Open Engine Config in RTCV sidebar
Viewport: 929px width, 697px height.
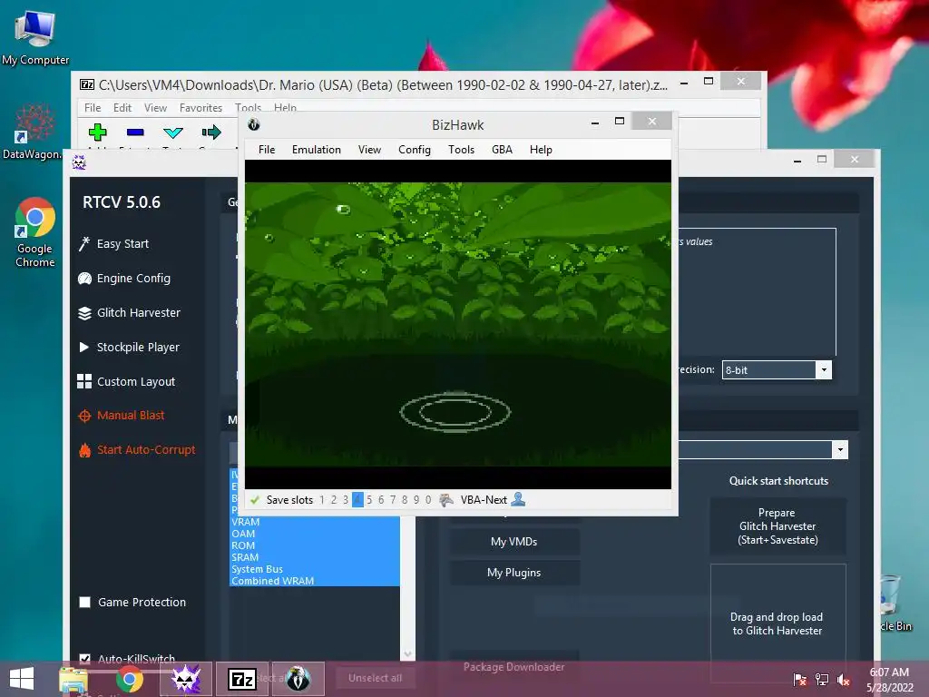pyautogui.click(x=124, y=278)
